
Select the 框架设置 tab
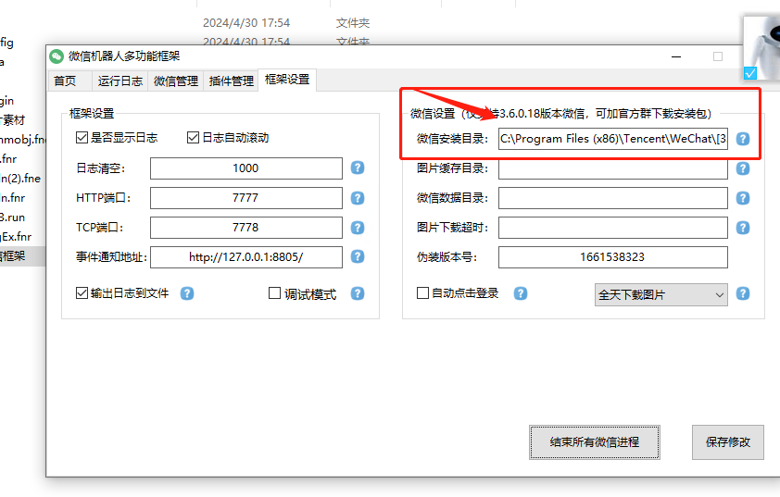pos(287,80)
